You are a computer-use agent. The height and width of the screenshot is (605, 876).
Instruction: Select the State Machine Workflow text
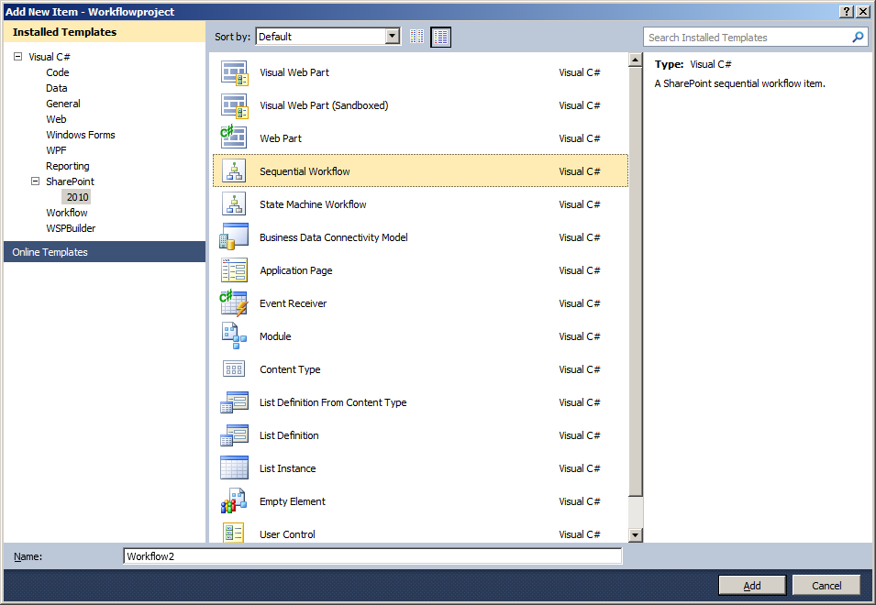[313, 204]
